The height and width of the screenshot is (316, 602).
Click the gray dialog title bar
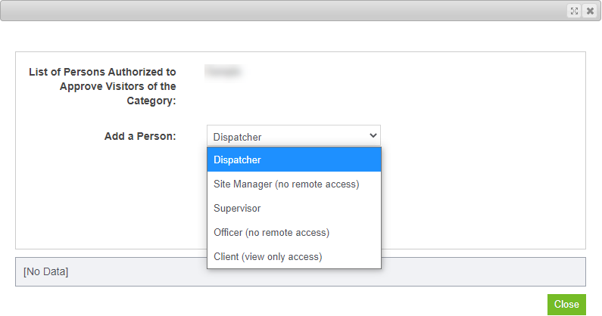click(x=284, y=11)
